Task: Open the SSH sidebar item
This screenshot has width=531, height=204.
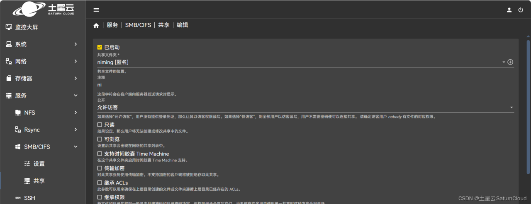Action: click(43, 198)
